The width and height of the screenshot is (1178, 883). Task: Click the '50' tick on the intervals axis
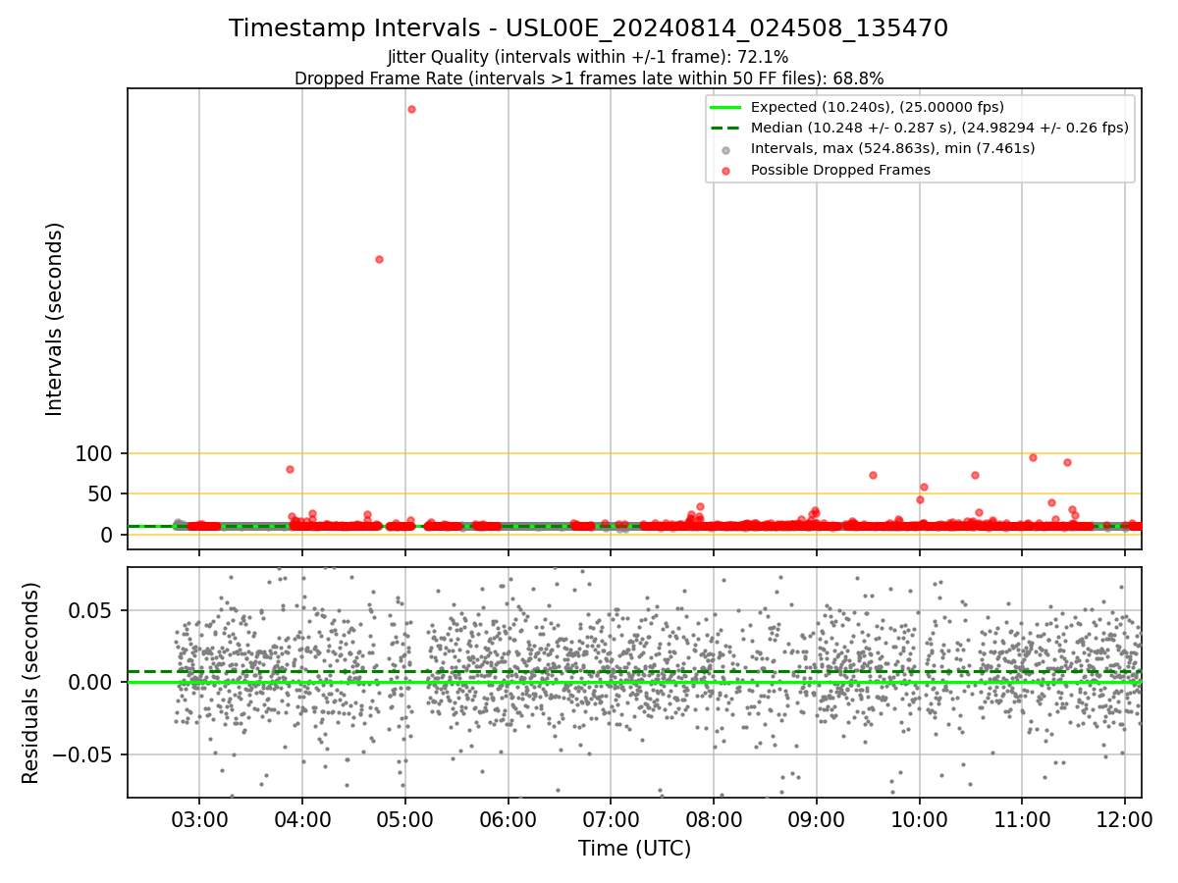click(101, 493)
